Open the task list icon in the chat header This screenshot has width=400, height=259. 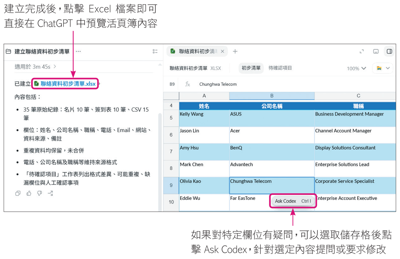point(155,51)
